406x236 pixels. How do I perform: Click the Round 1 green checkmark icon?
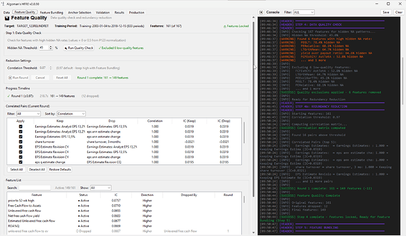(9, 96)
